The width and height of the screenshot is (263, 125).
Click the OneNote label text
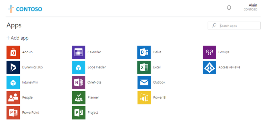(94, 82)
